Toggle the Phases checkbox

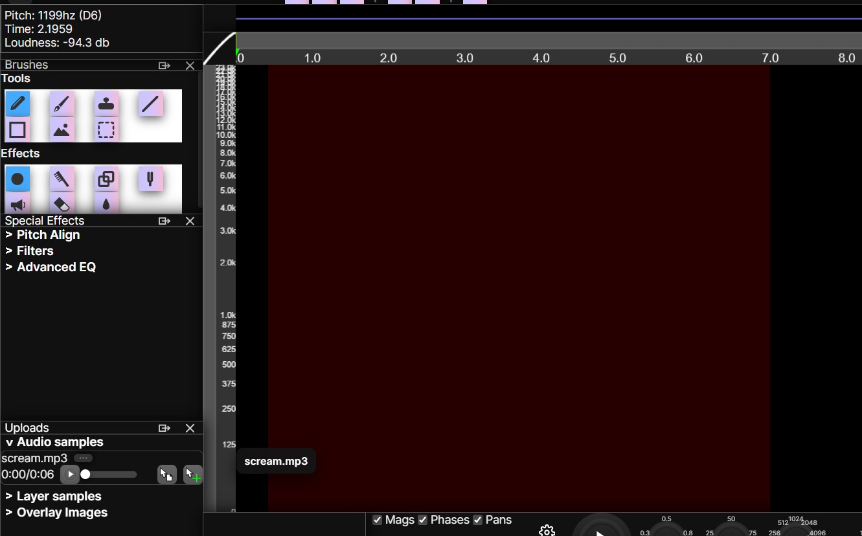[x=423, y=520]
